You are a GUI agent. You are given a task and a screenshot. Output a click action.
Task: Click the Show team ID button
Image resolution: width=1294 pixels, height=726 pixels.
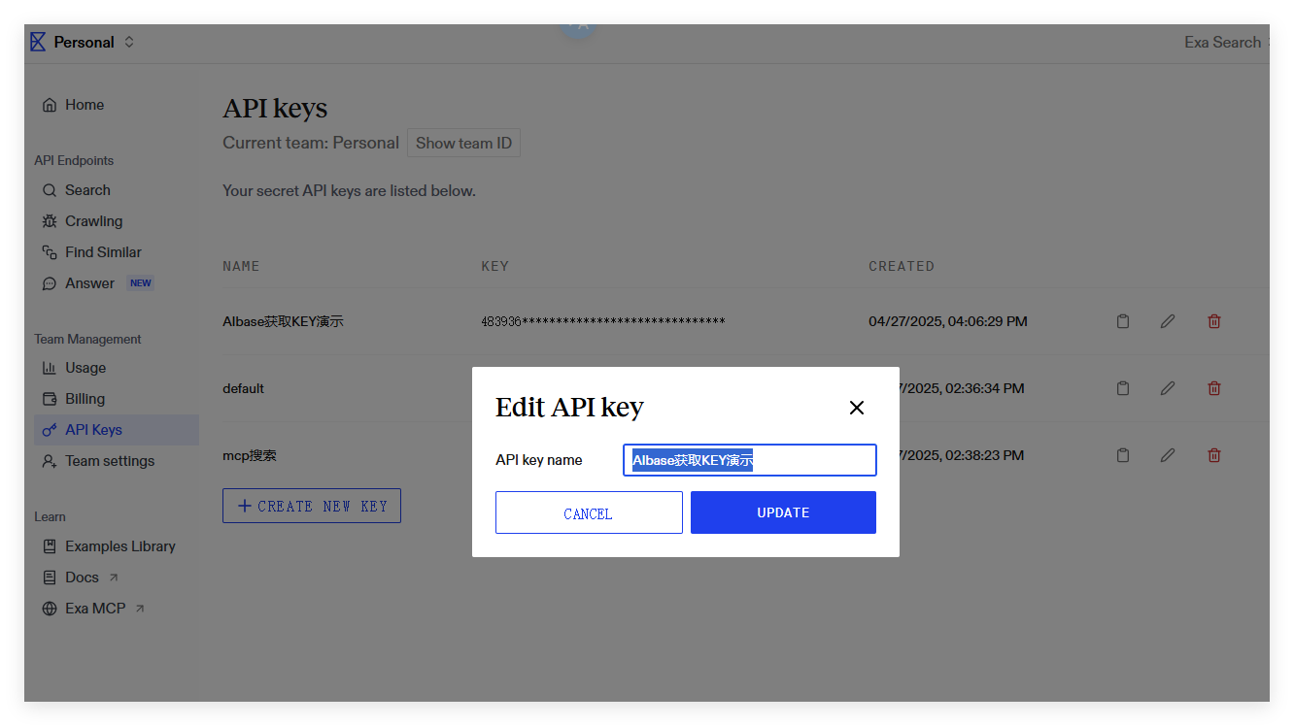[463, 143]
